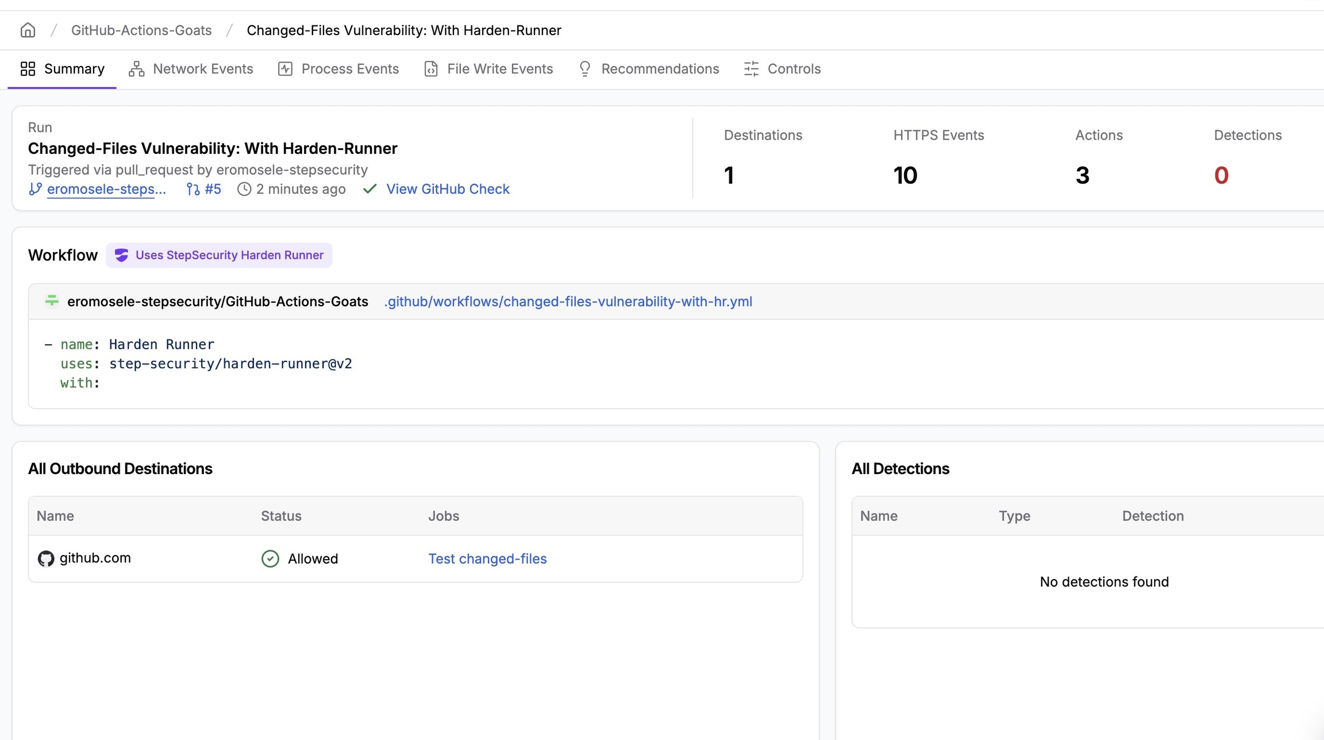Viewport: 1324px width, 740px height.
Task: Click the home icon in breadcrumb
Action: coord(28,30)
